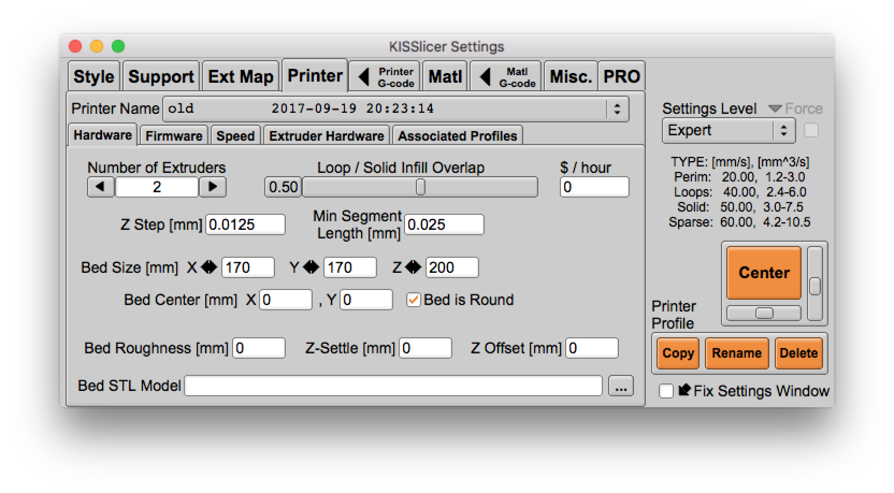Click the pin icon beside Fix Settings Window

pos(684,390)
